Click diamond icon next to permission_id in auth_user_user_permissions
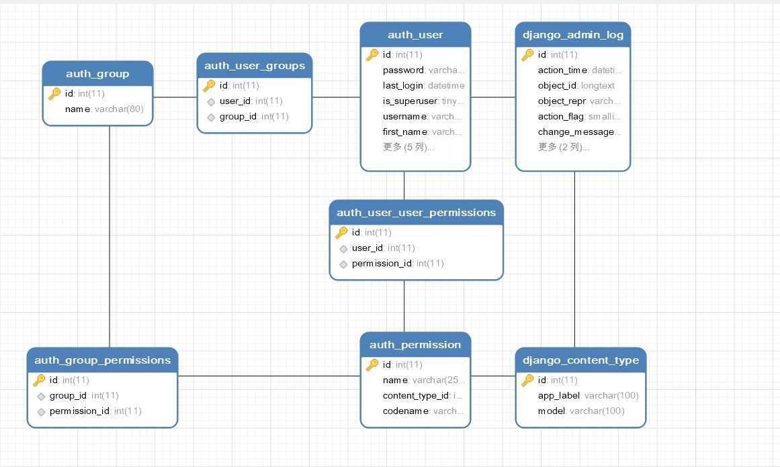 [343, 264]
